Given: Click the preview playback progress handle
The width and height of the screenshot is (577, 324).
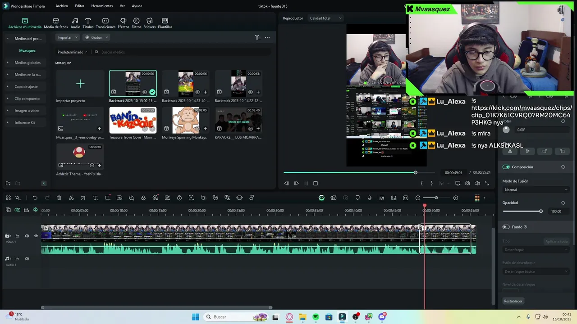Looking at the screenshot, I should pos(416,172).
